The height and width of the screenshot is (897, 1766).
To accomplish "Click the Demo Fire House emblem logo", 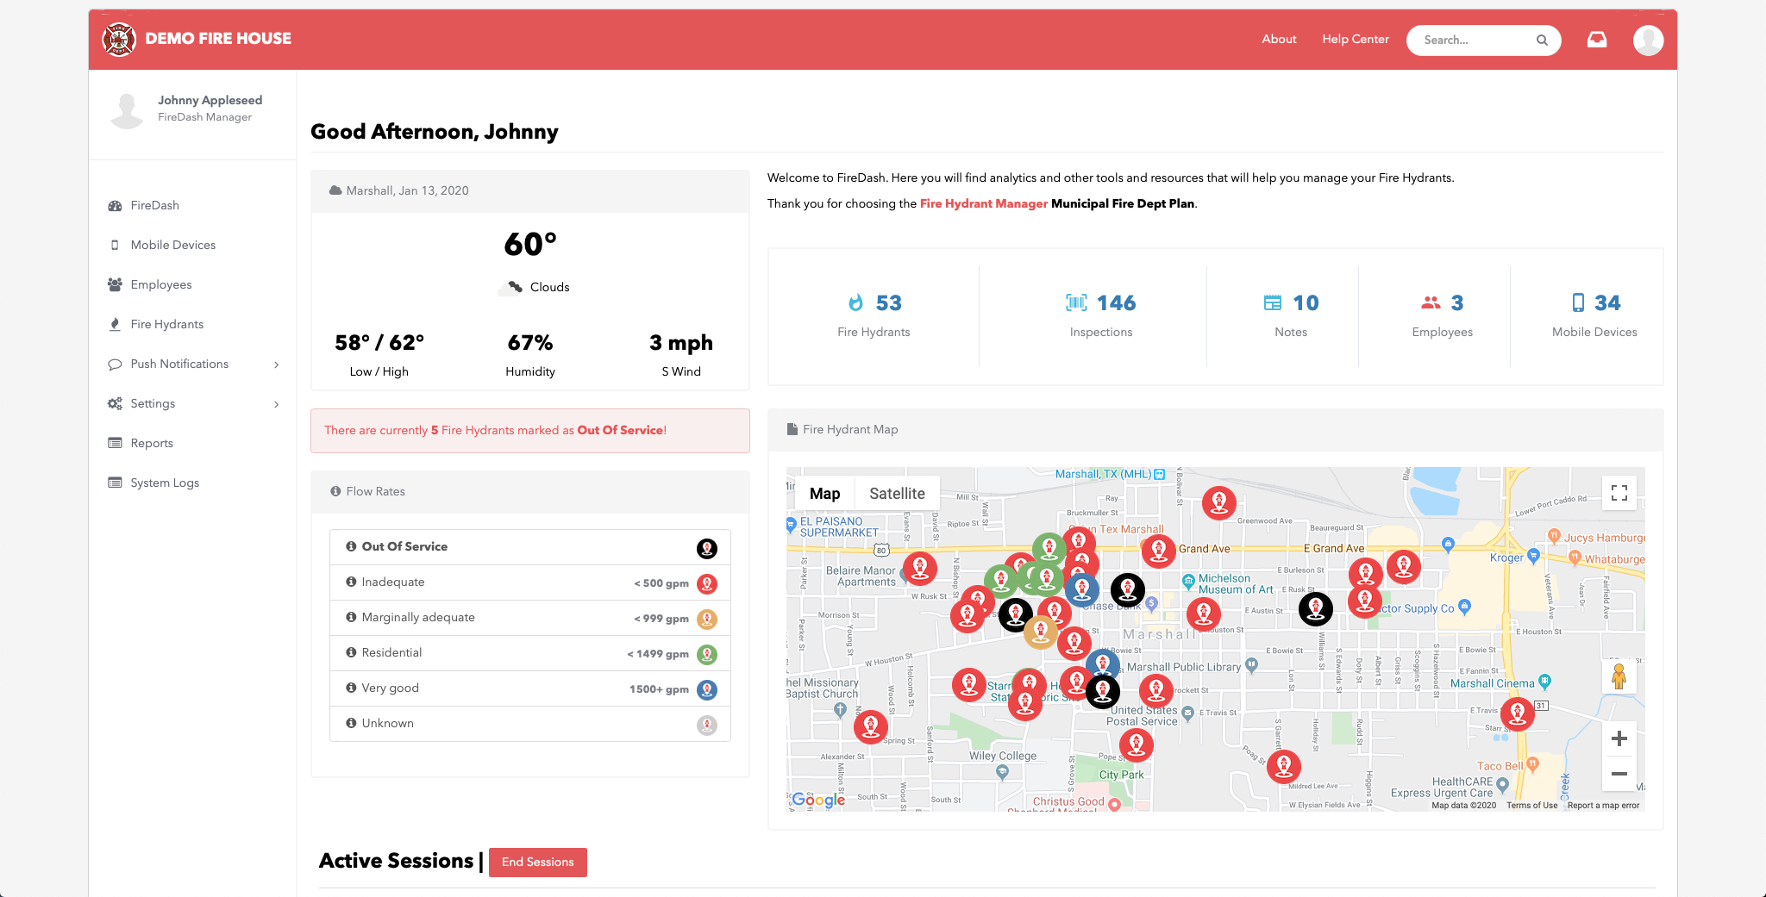I will [119, 39].
